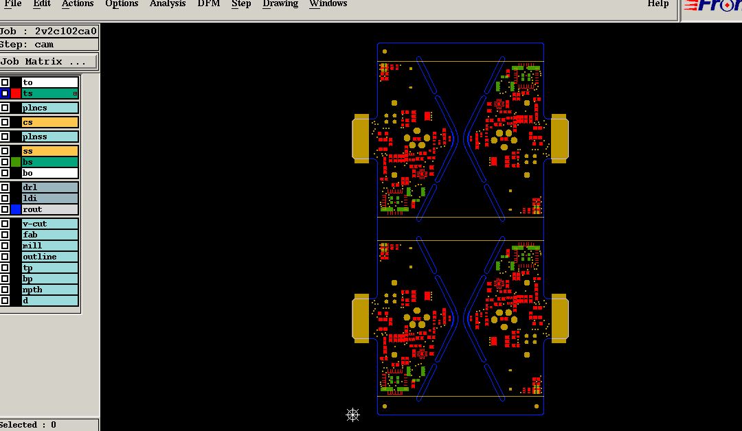Click the 'Job : 2v2c102ca0' label

tap(48, 31)
